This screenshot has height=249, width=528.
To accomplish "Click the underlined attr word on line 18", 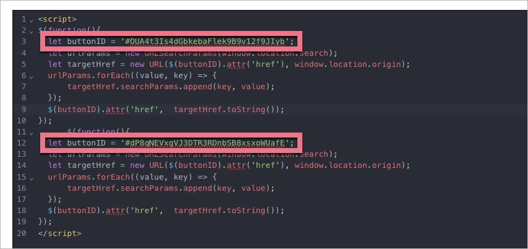I will 115,210.
